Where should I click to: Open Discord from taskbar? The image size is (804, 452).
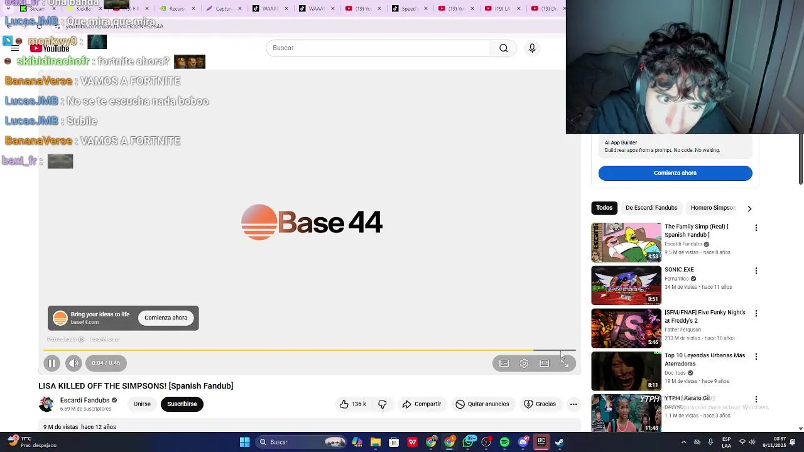(523, 443)
